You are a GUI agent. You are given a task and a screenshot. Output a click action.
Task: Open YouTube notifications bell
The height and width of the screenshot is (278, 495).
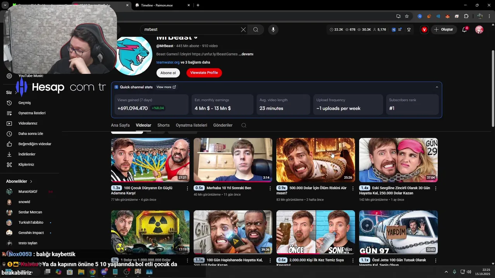tap(464, 29)
